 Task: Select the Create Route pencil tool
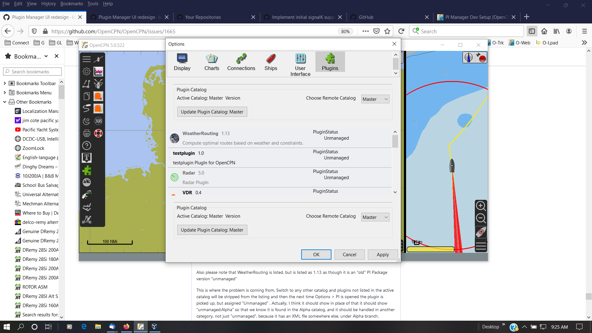(87, 84)
